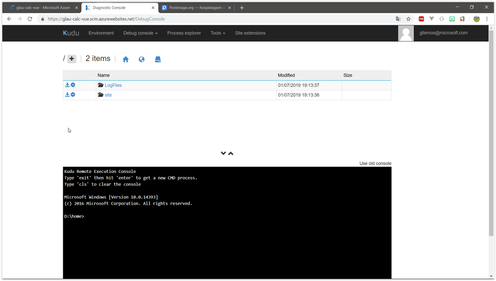Open the LogFiles folder link
Viewport: 496px width, 281px height.
pyautogui.click(x=113, y=85)
